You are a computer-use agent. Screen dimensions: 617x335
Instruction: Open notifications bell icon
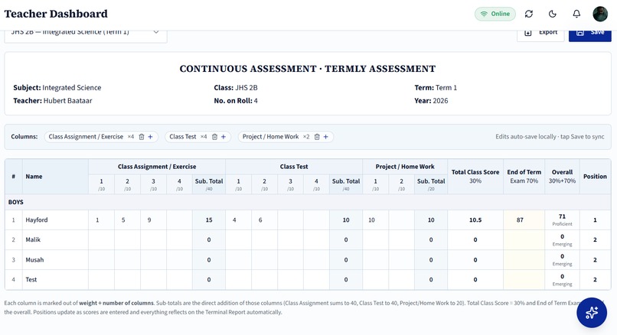(x=576, y=14)
